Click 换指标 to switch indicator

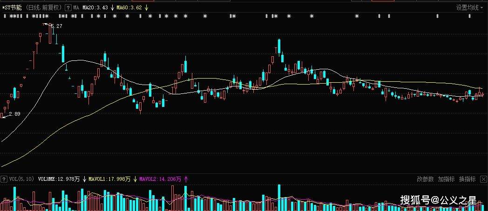(x=468, y=179)
